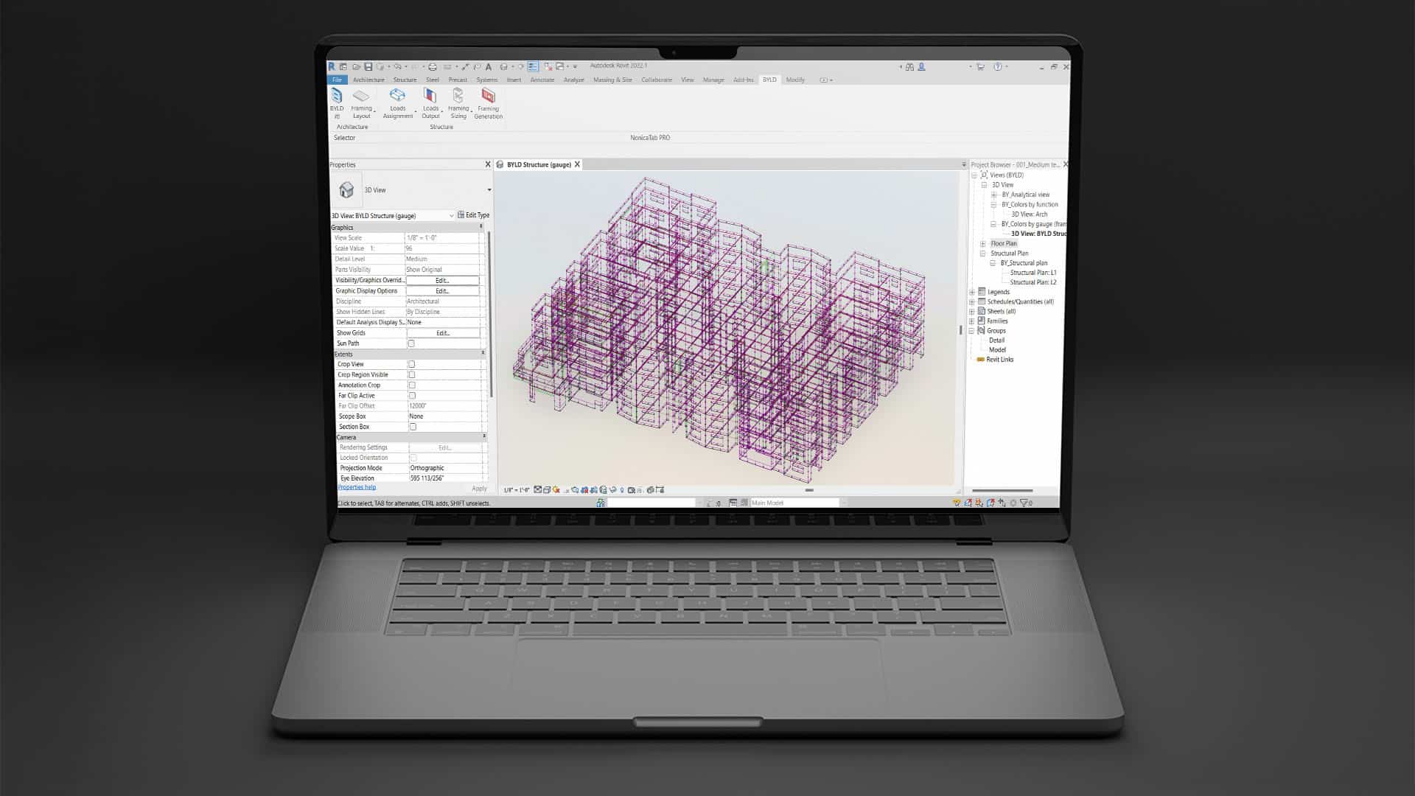Select Structural Plan: L1 in browser
This screenshot has width=1415, height=796.
point(1033,273)
